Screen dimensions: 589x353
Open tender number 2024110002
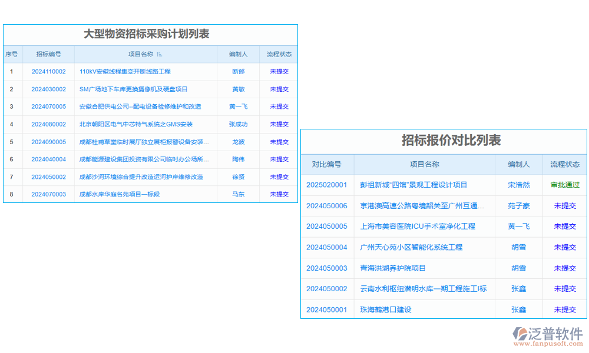[x=49, y=71]
